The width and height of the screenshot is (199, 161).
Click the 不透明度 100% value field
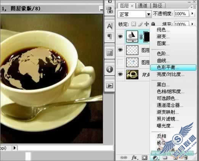[181, 14]
